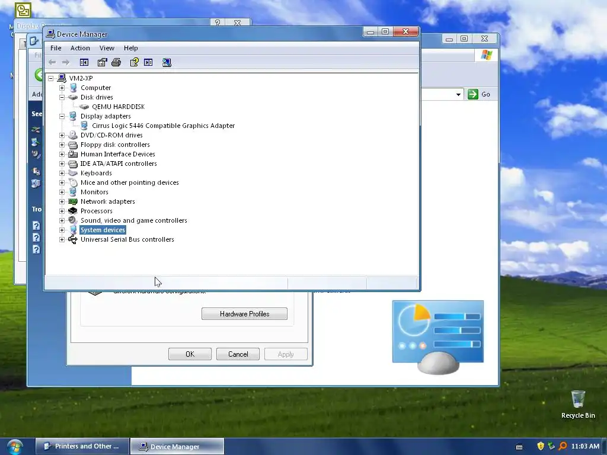Viewport: 607px width, 455px height.
Task: Select the Universal Serial Bus controllers label
Action: pyautogui.click(x=127, y=239)
